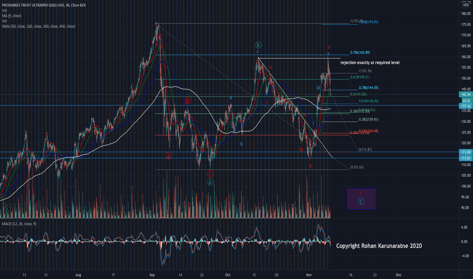Select the MA (9, close) indicator legend
The height and width of the screenshot is (279, 473).
pos(12,16)
